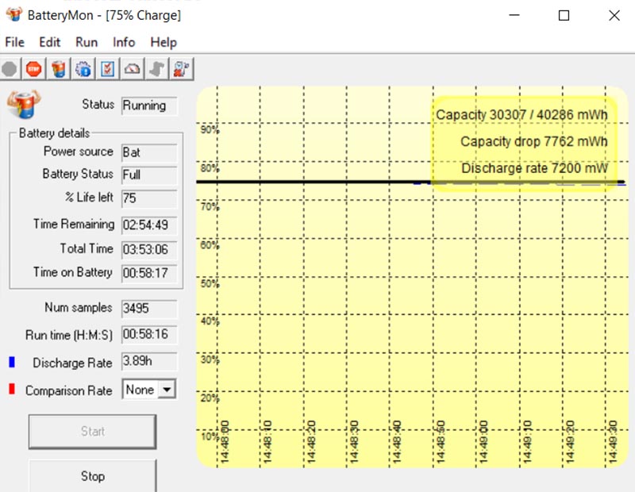Click the 70% label on the chart axis
This screenshot has height=492, width=635.
coord(210,207)
